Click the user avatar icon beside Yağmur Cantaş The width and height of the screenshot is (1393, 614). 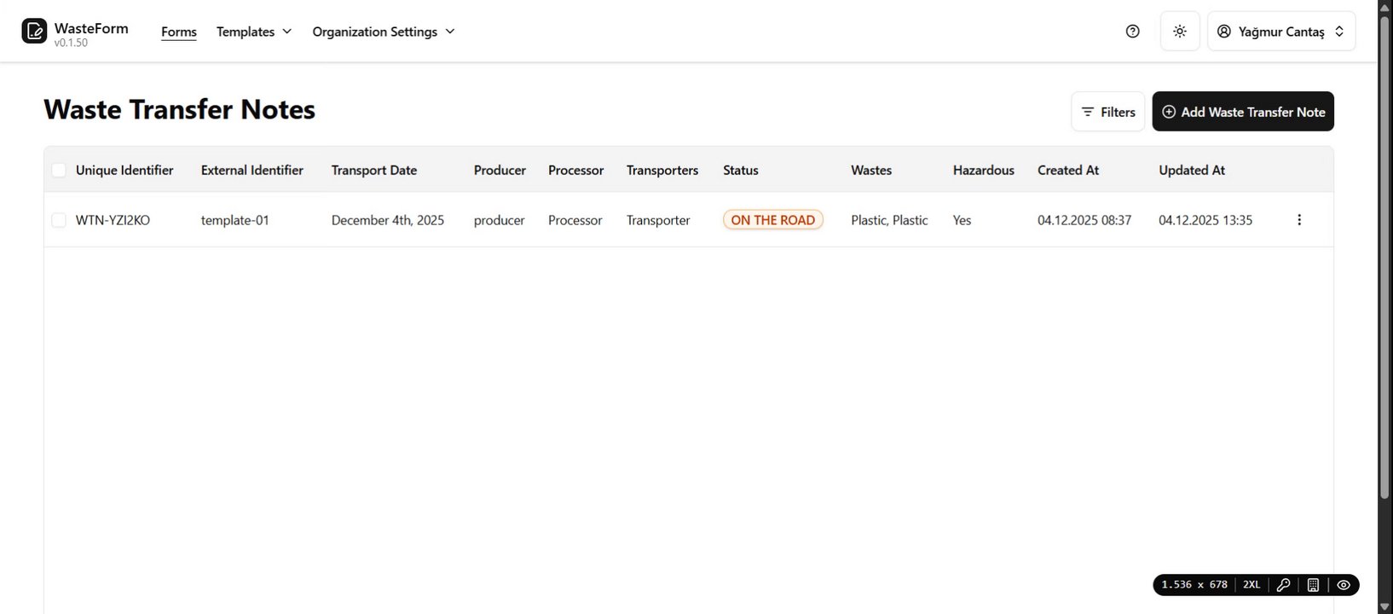pos(1224,32)
